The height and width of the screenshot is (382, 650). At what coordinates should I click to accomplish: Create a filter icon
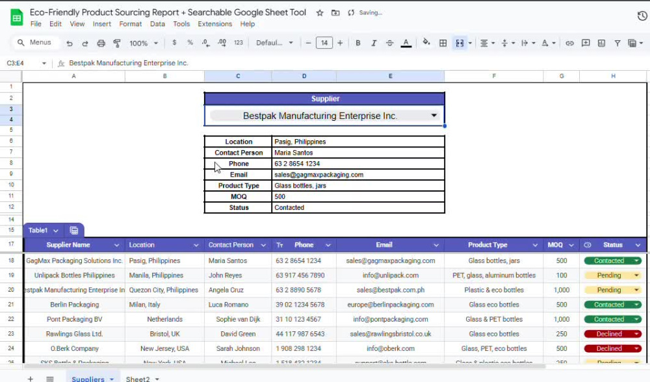click(617, 43)
